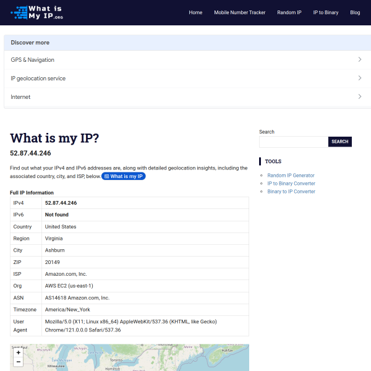Click the City value Ashburn
Image resolution: width=371 pixels, height=371 pixels.
(54, 250)
